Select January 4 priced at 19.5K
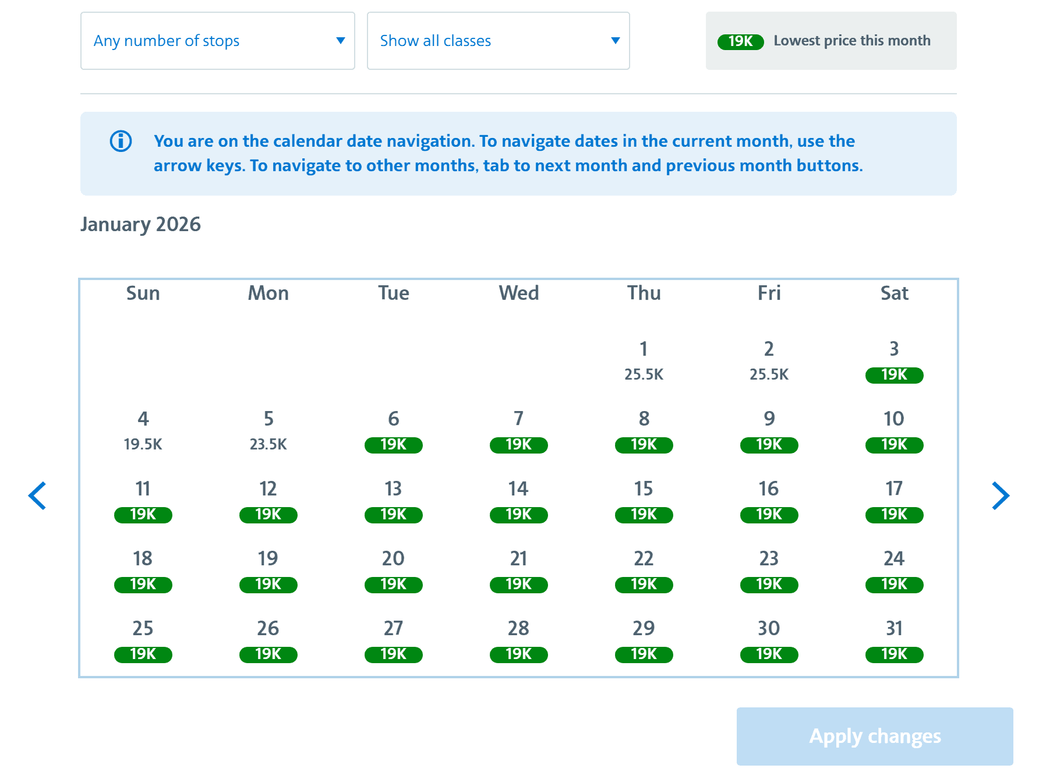This screenshot has height=779, width=1039. [143, 430]
